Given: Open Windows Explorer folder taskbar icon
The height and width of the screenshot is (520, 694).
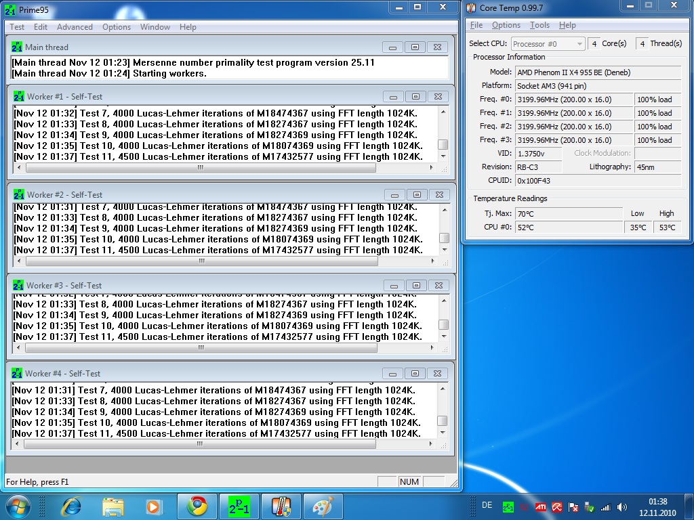Looking at the screenshot, I should pyautogui.click(x=113, y=506).
